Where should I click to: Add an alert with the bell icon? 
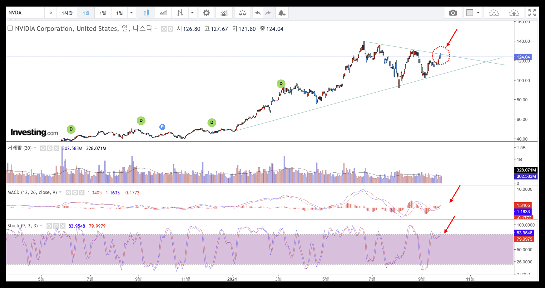pyautogui.click(x=282, y=13)
